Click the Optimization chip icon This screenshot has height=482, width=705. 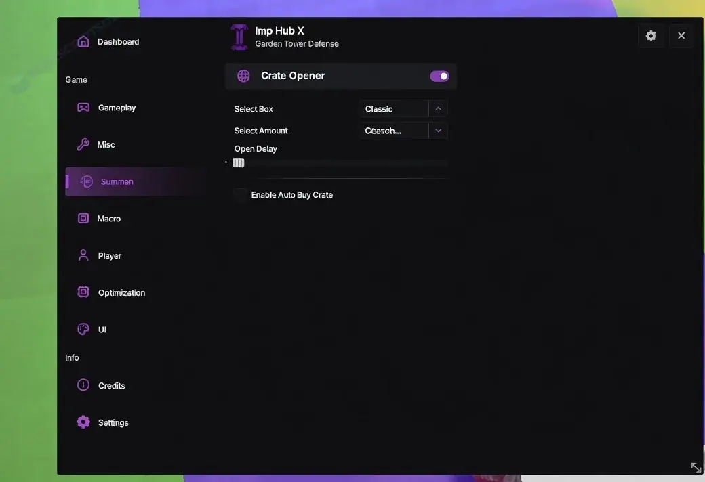(x=83, y=292)
